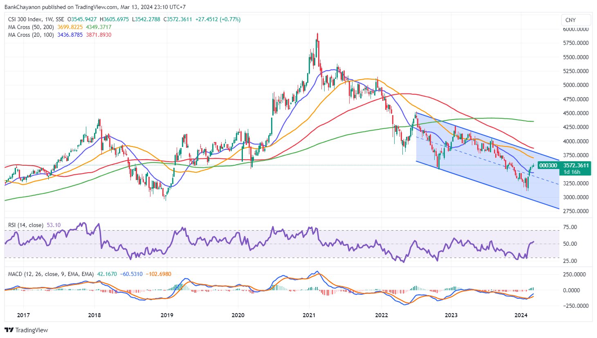This screenshot has width=597, height=338.
Task: Click the 1d 16h countdown label
Action: point(572,172)
